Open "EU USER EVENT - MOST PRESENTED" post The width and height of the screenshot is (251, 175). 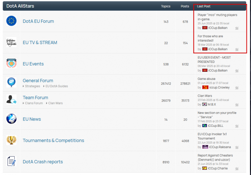tap(214, 60)
